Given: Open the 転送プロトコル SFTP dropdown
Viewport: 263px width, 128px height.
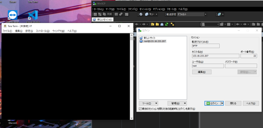Looking at the screenshot, I should click(206, 46).
